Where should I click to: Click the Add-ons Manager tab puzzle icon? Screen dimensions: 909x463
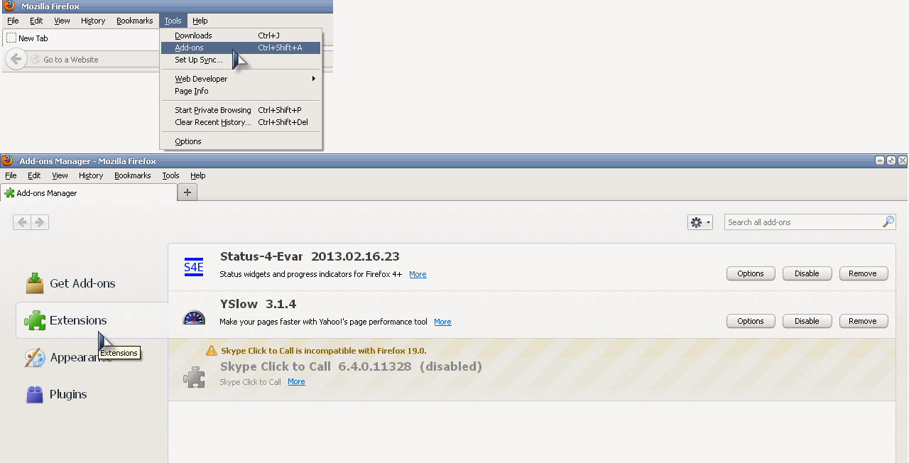point(9,193)
